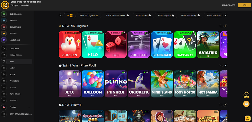The height and width of the screenshot is (122, 252).
Task: Click MAYBE LATER button
Action: tap(229, 5)
